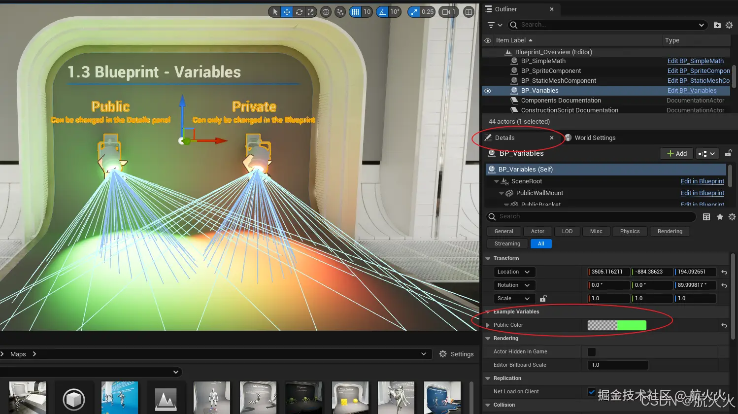Image resolution: width=738 pixels, height=414 pixels.
Task: Activate the Translate move gizmo tool
Action: coord(287,12)
